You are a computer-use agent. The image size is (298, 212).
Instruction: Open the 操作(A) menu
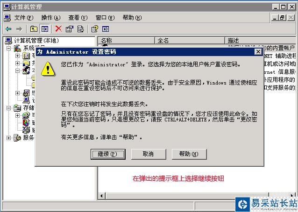coord(51,18)
